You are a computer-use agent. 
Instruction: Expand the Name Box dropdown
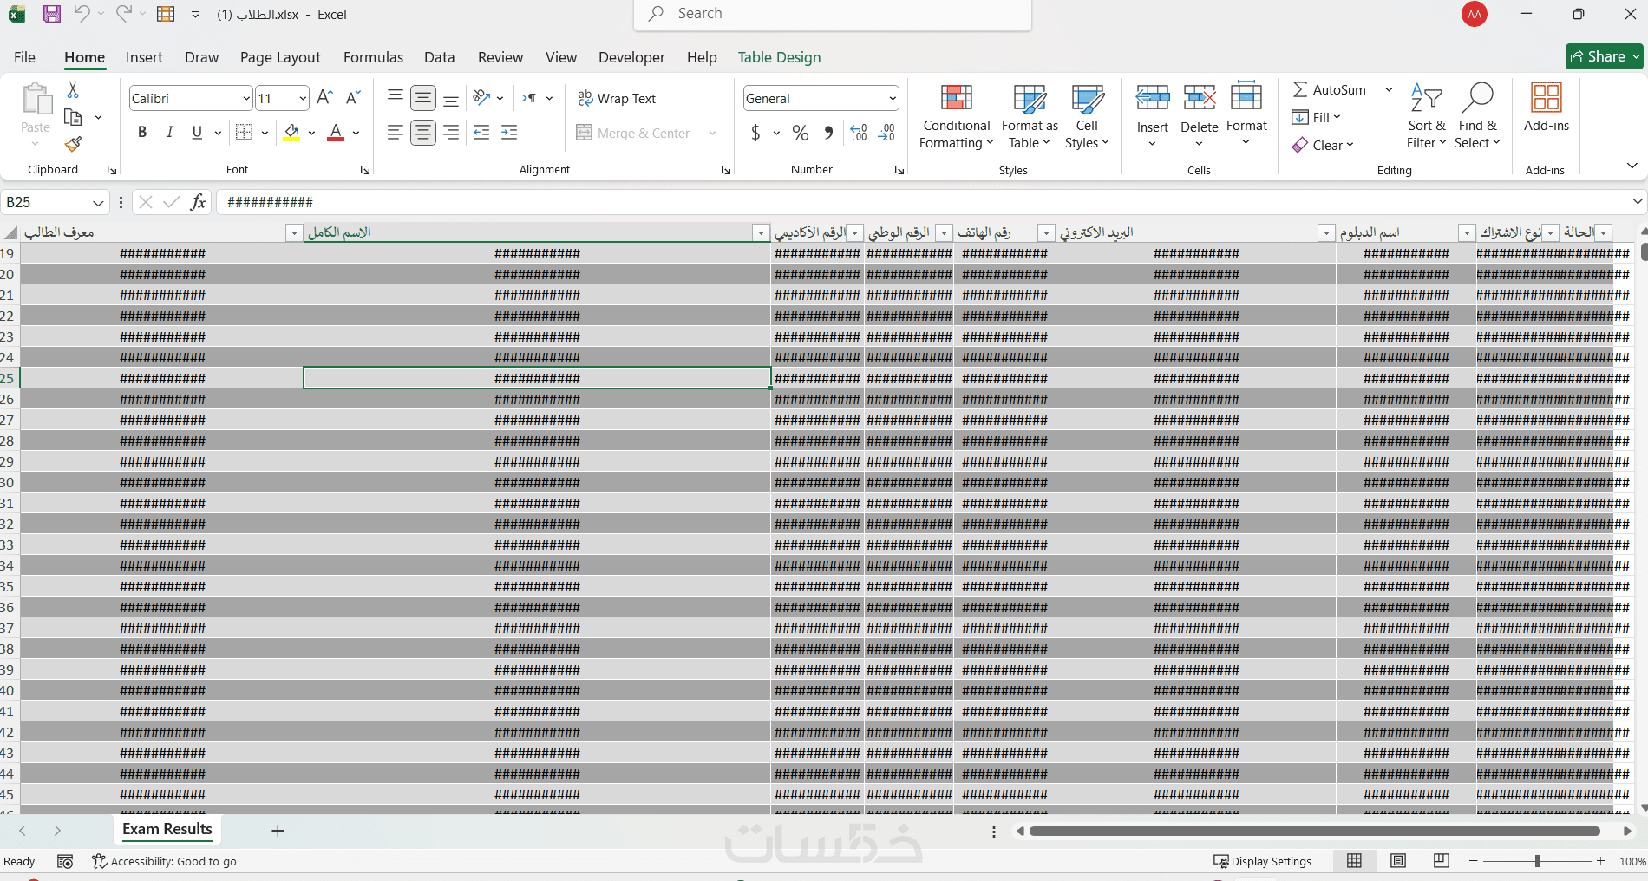click(98, 203)
